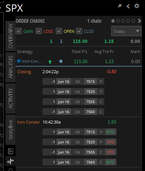Click 115.00 Total P/L in strategy row
145x171 pixels.
(x=81, y=61)
